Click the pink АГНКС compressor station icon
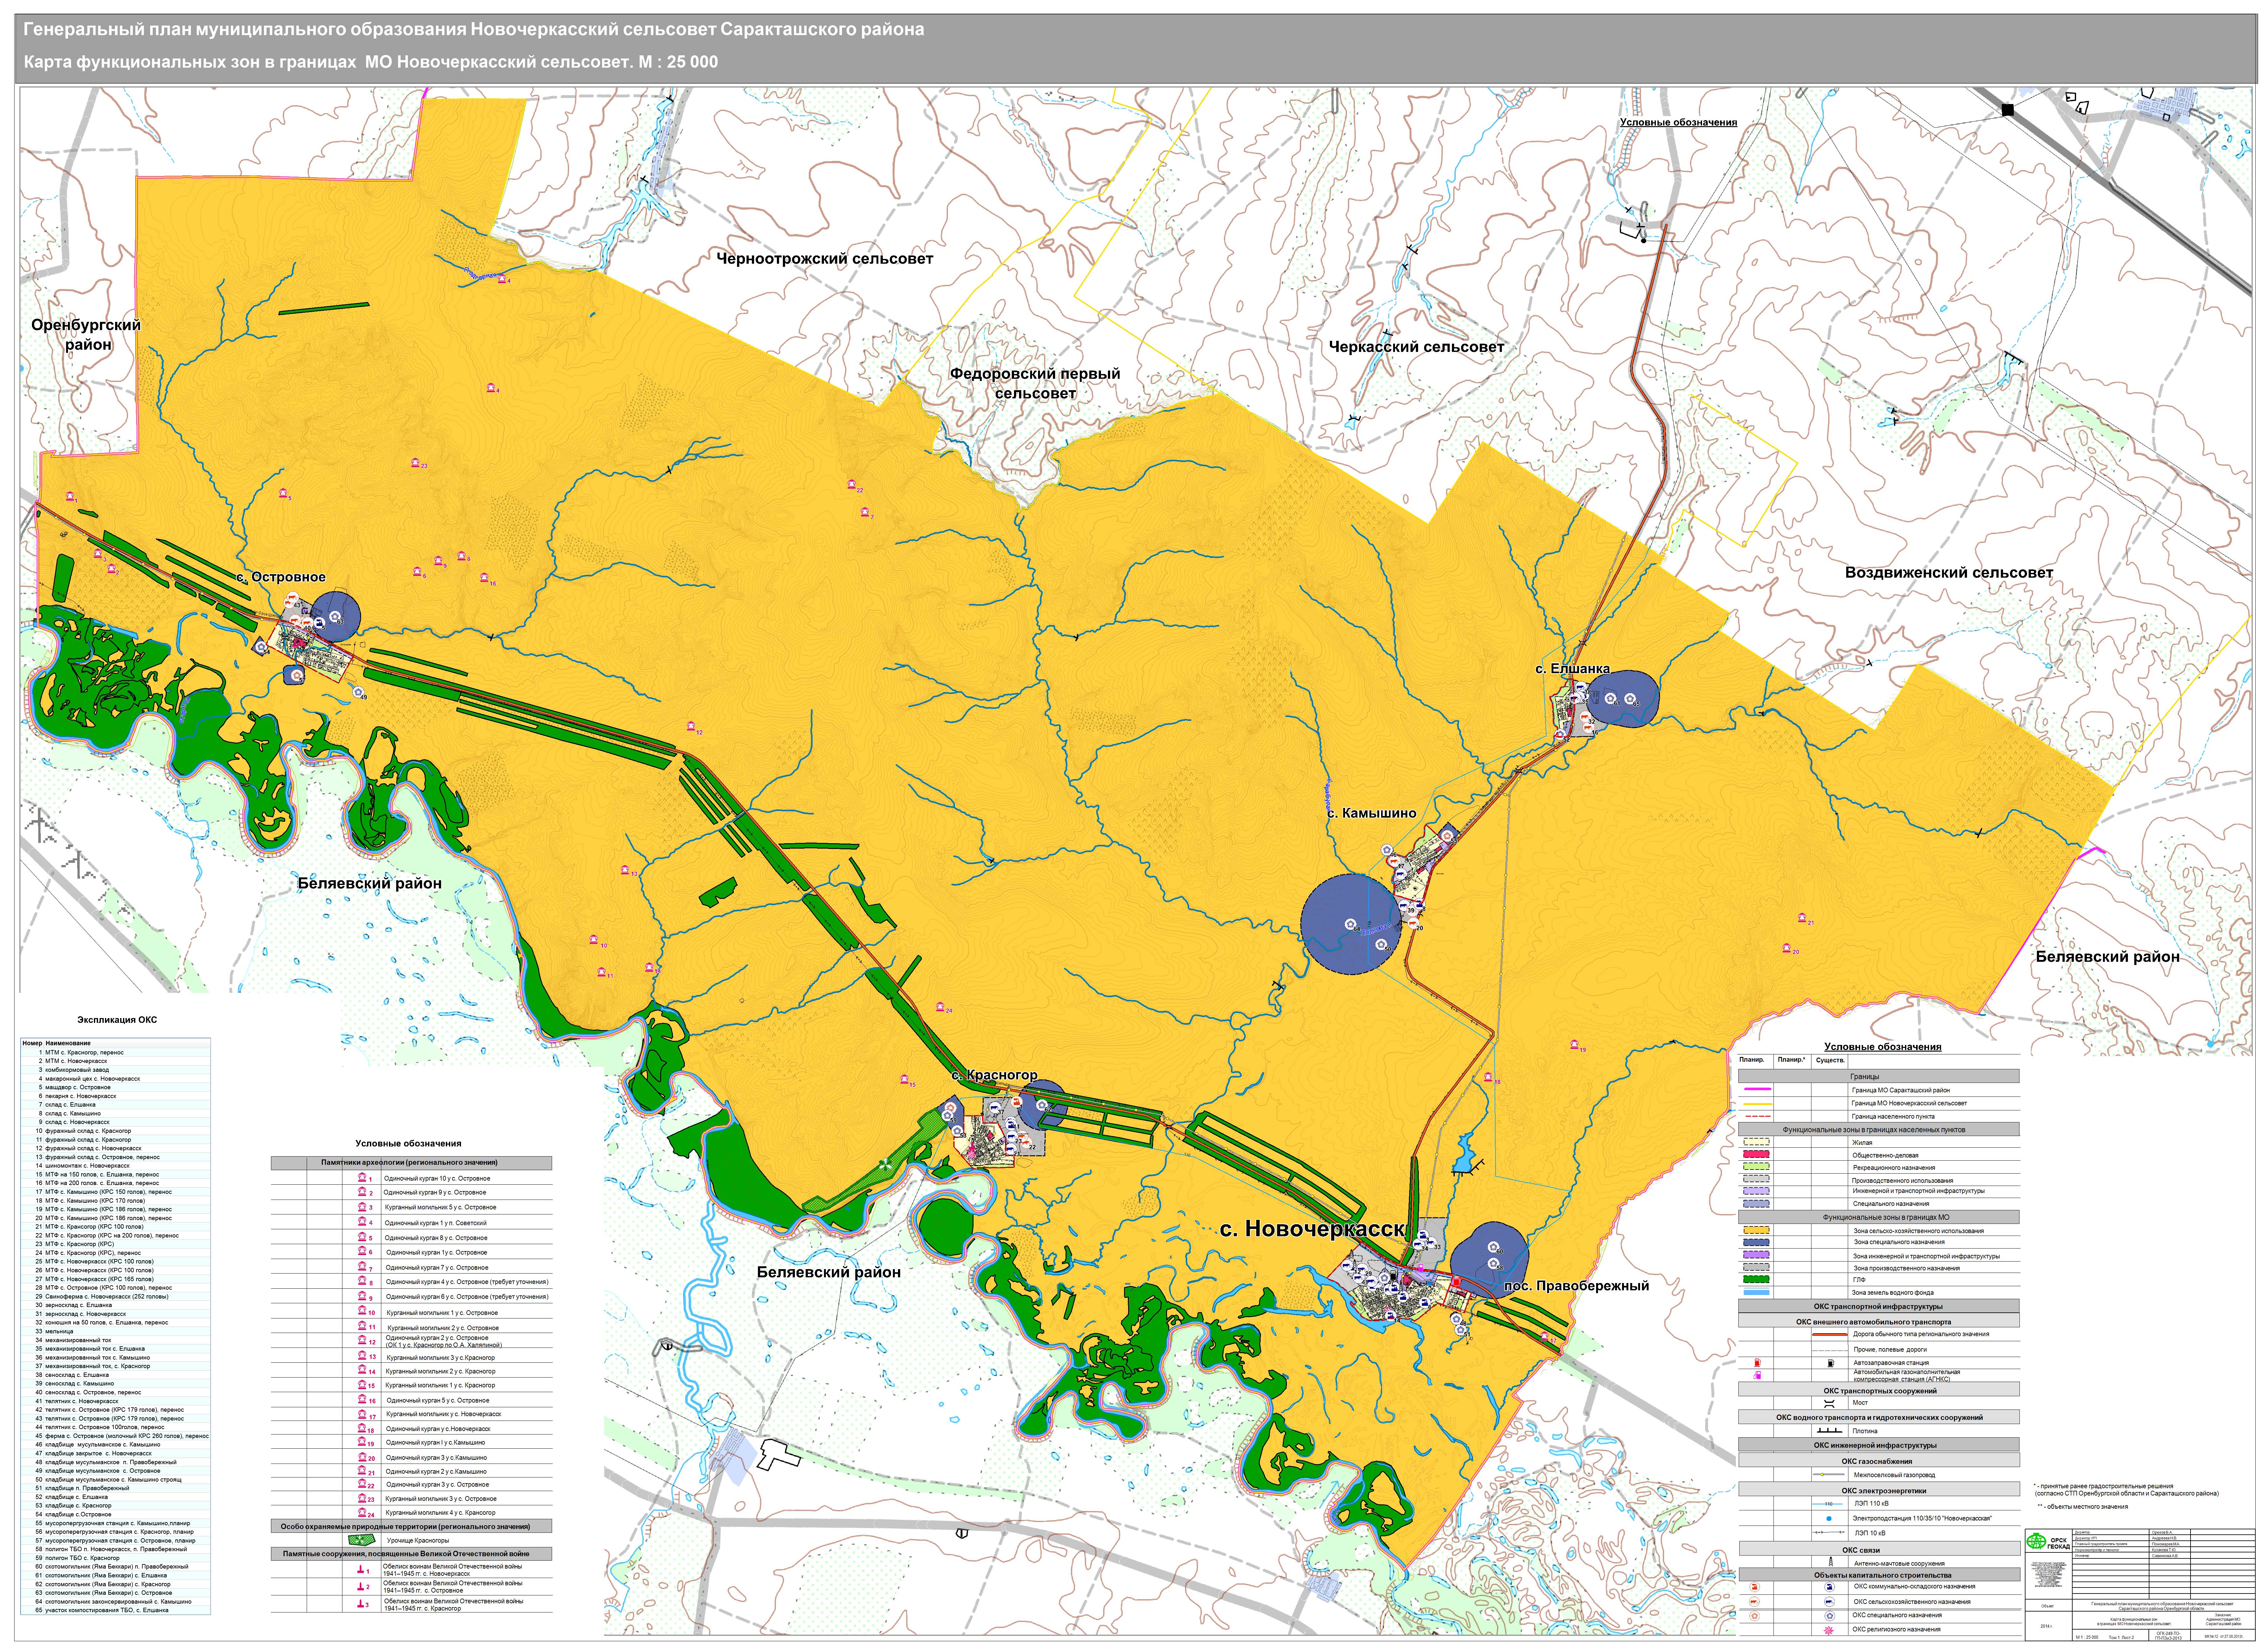2268x1652 pixels. 1757,1375
